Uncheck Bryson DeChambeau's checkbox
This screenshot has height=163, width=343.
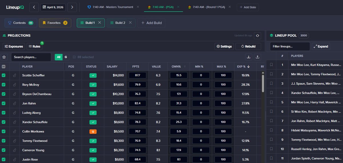point(3,94)
